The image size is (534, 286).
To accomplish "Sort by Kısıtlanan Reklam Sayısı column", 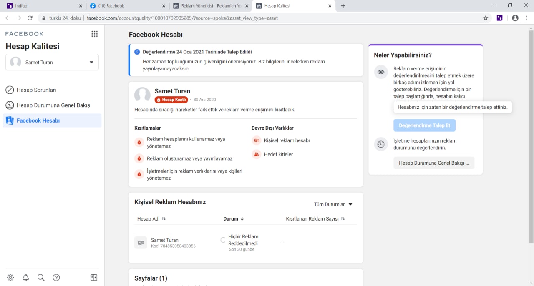I will (315, 219).
